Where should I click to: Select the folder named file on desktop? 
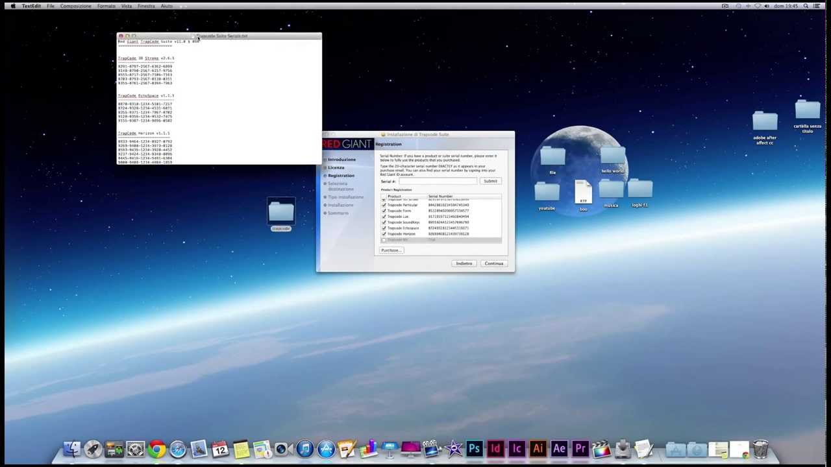552,161
